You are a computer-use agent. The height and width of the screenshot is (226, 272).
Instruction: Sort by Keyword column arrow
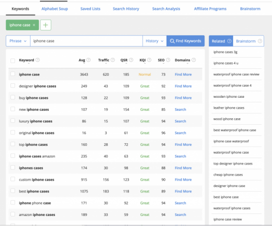click(28, 64)
